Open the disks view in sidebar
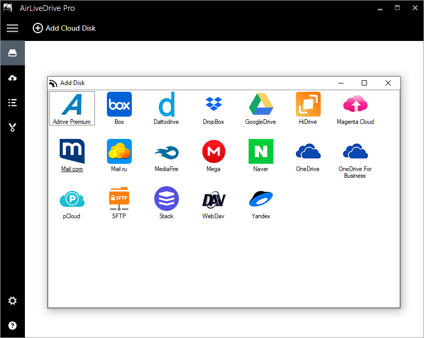Viewport: 424px width, 338px height. [x=12, y=53]
